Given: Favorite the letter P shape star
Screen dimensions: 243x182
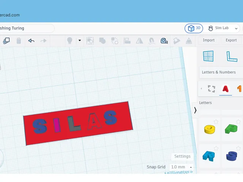Looking at the screenshot, I should [x=238, y=122].
